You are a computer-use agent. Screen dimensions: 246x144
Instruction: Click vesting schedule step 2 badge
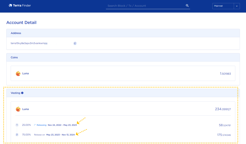pyautogui.click(x=17, y=135)
